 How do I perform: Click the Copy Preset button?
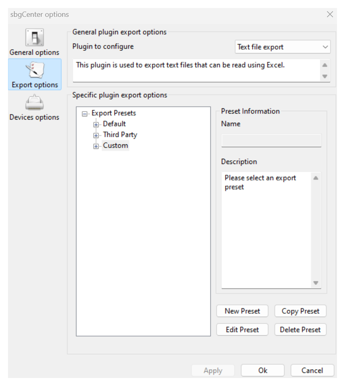(x=300, y=311)
